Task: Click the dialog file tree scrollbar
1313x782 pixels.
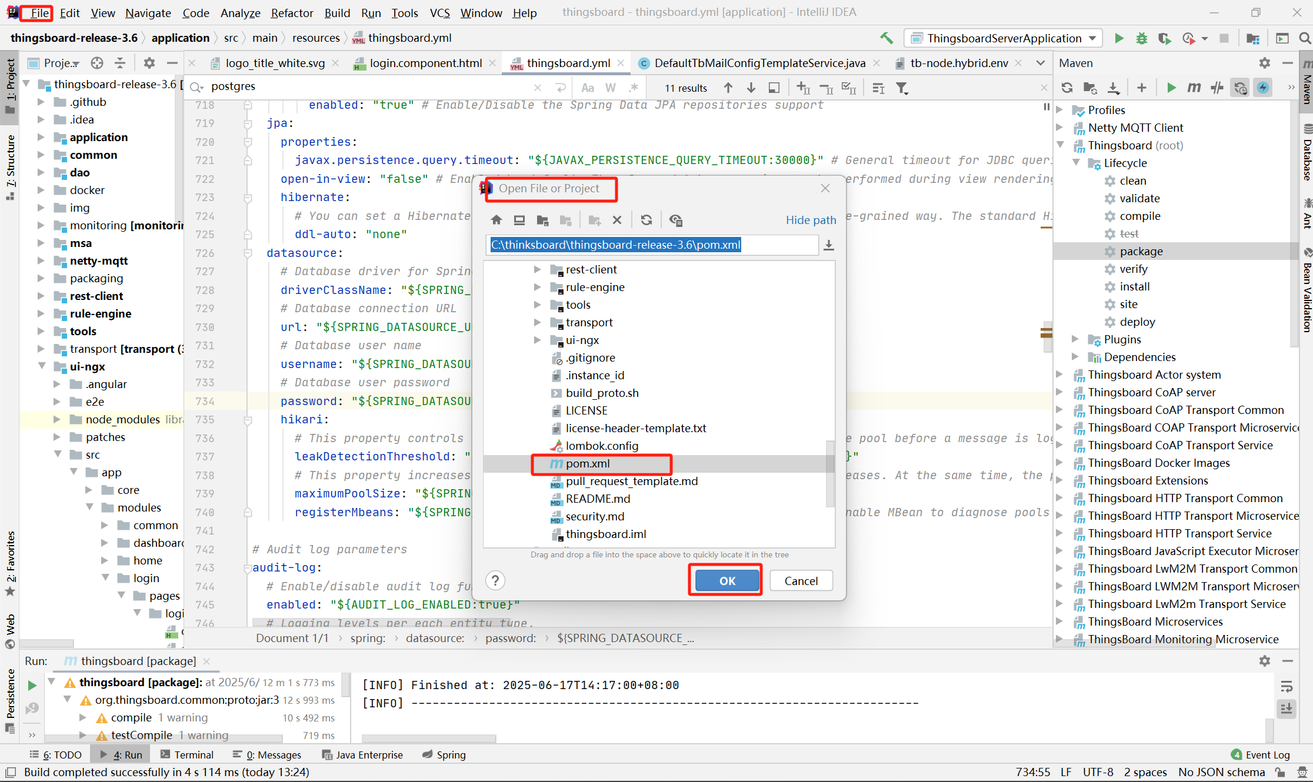Action: point(830,474)
